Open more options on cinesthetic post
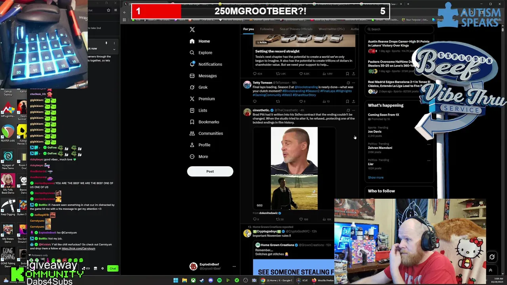Image resolution: width=507 pixels, height=285 pixels. coord(353,110)
